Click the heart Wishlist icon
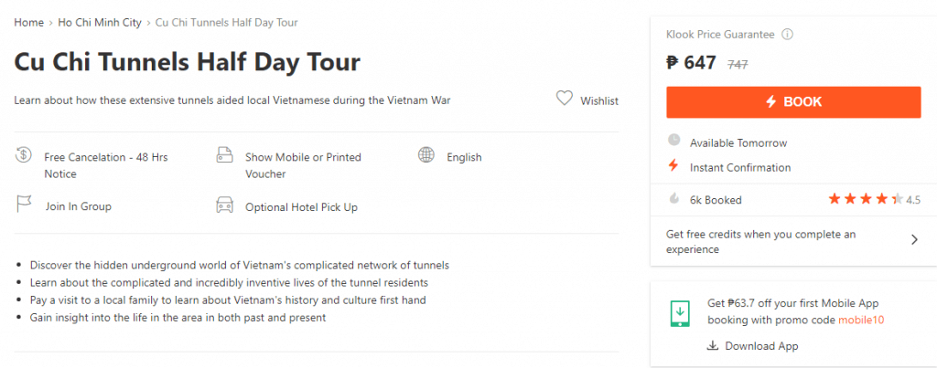The image size is (937, 368). pos(564,98)
